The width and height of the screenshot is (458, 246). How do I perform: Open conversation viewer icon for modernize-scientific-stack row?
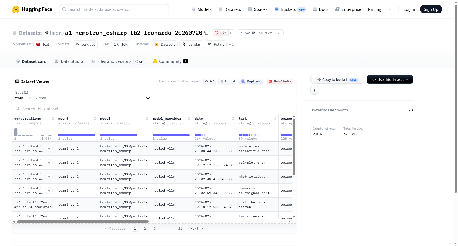(x=49, y=149)
